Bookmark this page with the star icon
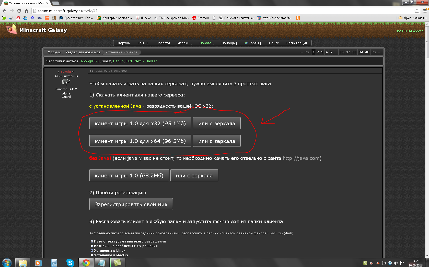 point(417,11)
